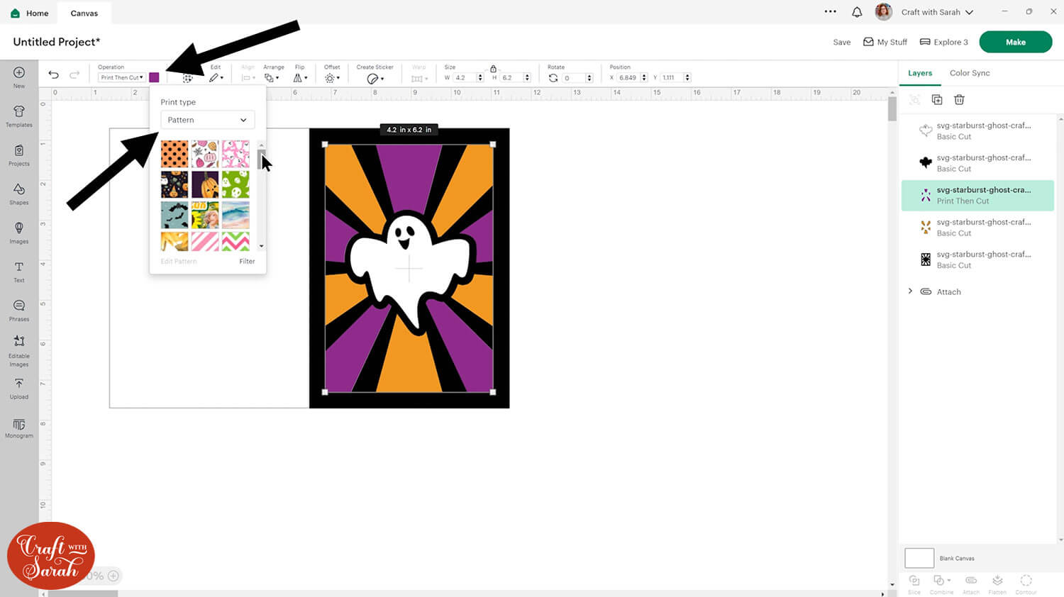The height and width of the screenshot is (597, 1064).
Task: Switch to the Color Sync tab
Action: click(x=969, y=73)
